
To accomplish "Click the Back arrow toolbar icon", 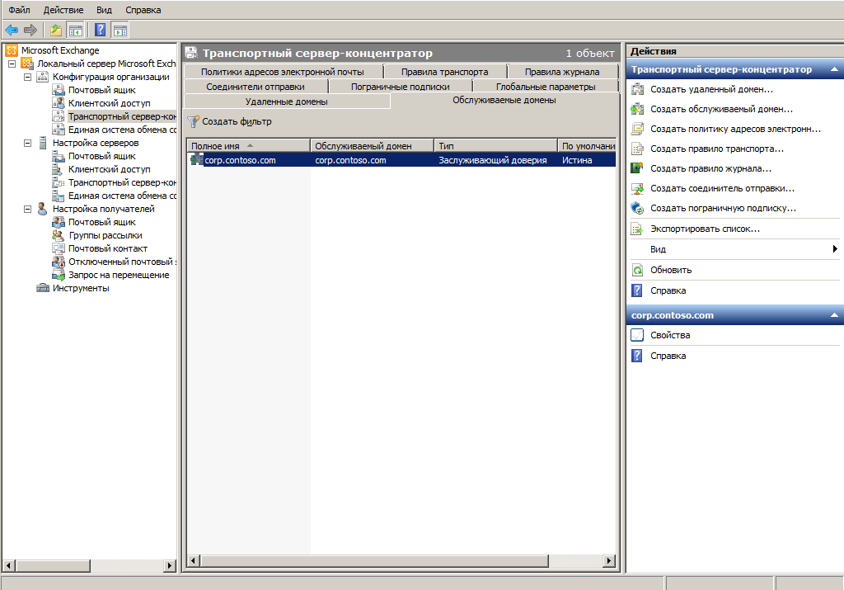I will 12,31.
